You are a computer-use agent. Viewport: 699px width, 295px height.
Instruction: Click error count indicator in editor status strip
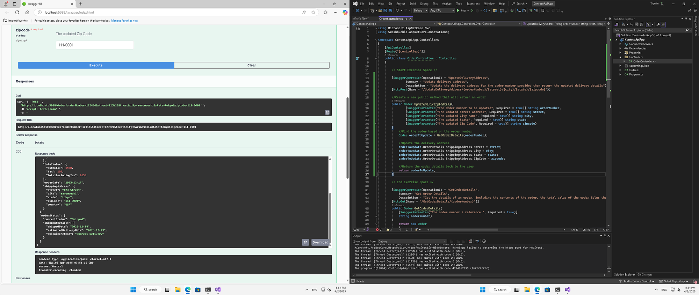point(379,230)
